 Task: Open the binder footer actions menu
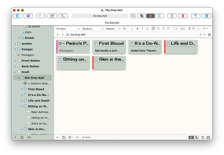pos(30,137)
